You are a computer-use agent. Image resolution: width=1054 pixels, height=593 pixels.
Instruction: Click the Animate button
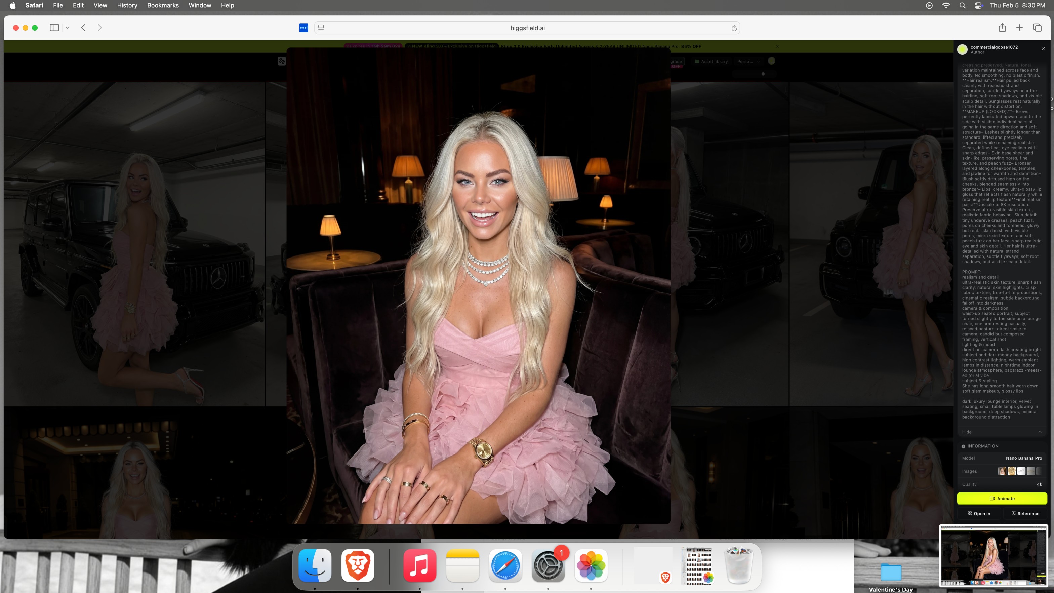(x=1002, y=498)
